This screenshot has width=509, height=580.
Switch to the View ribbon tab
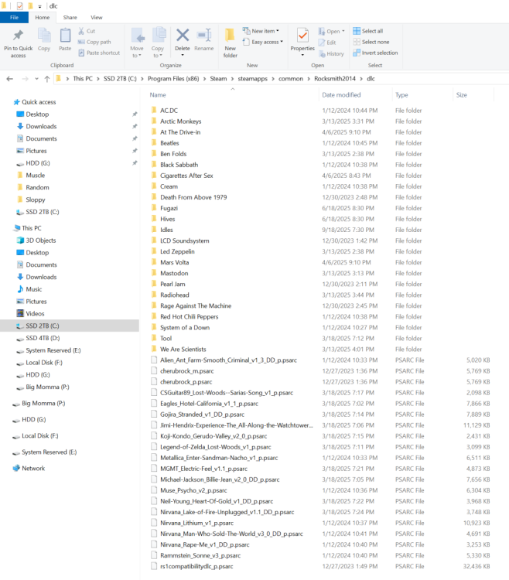click(x=97, y=17)
